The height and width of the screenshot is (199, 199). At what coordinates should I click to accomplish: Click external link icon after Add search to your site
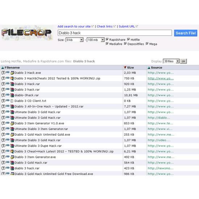(x=92, y=26)
